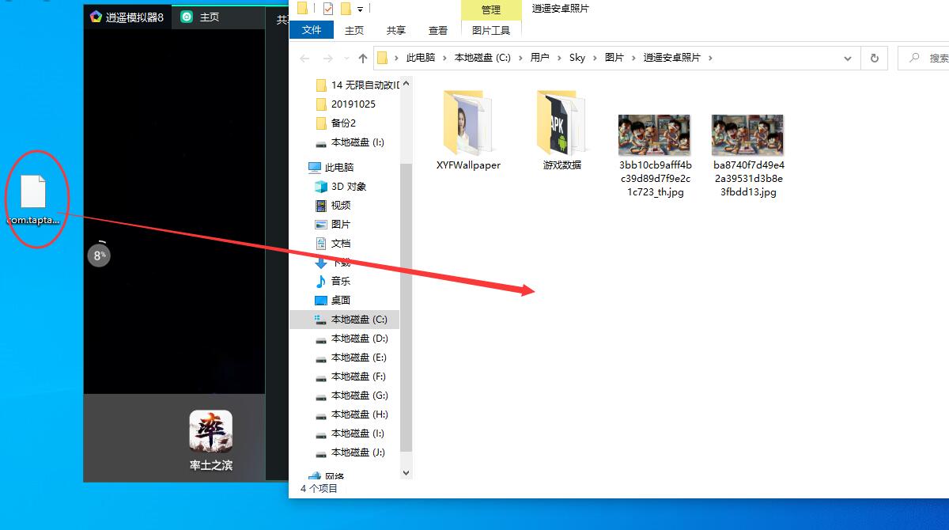Click the refresh button beside address bar
949x530 pixels.
pos(874,58)
